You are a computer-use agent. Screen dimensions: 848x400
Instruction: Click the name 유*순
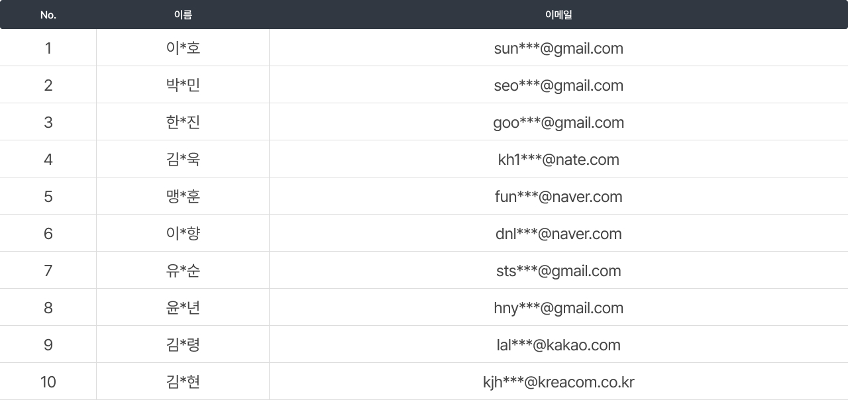183,271
